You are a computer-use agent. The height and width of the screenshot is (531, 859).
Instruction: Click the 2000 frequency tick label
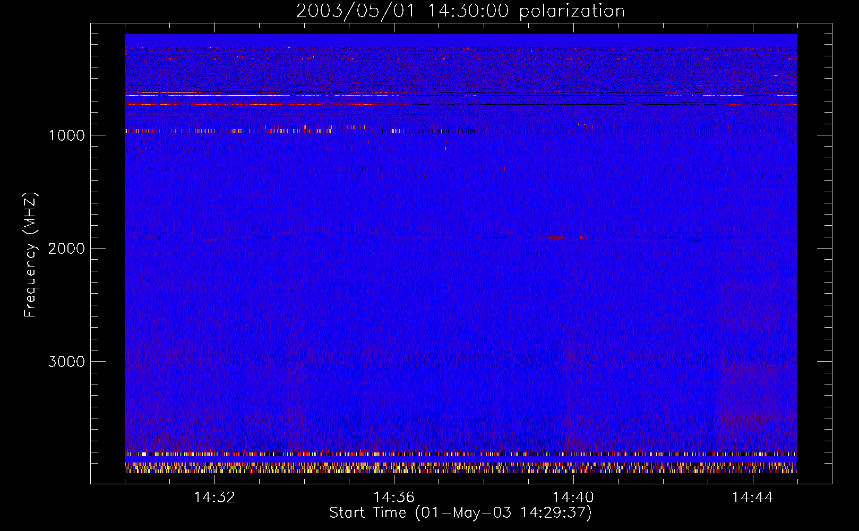pos(66,249)
